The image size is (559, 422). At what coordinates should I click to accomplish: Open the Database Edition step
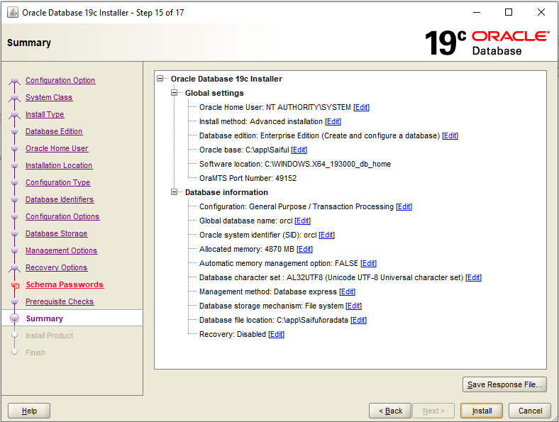click(54, 131)
